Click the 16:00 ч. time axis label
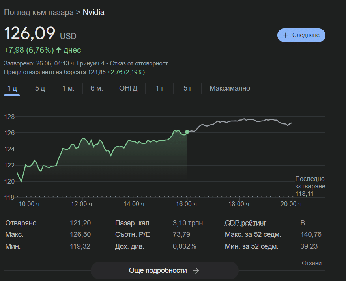The image size is (346, 281). (x=187, y=204)
